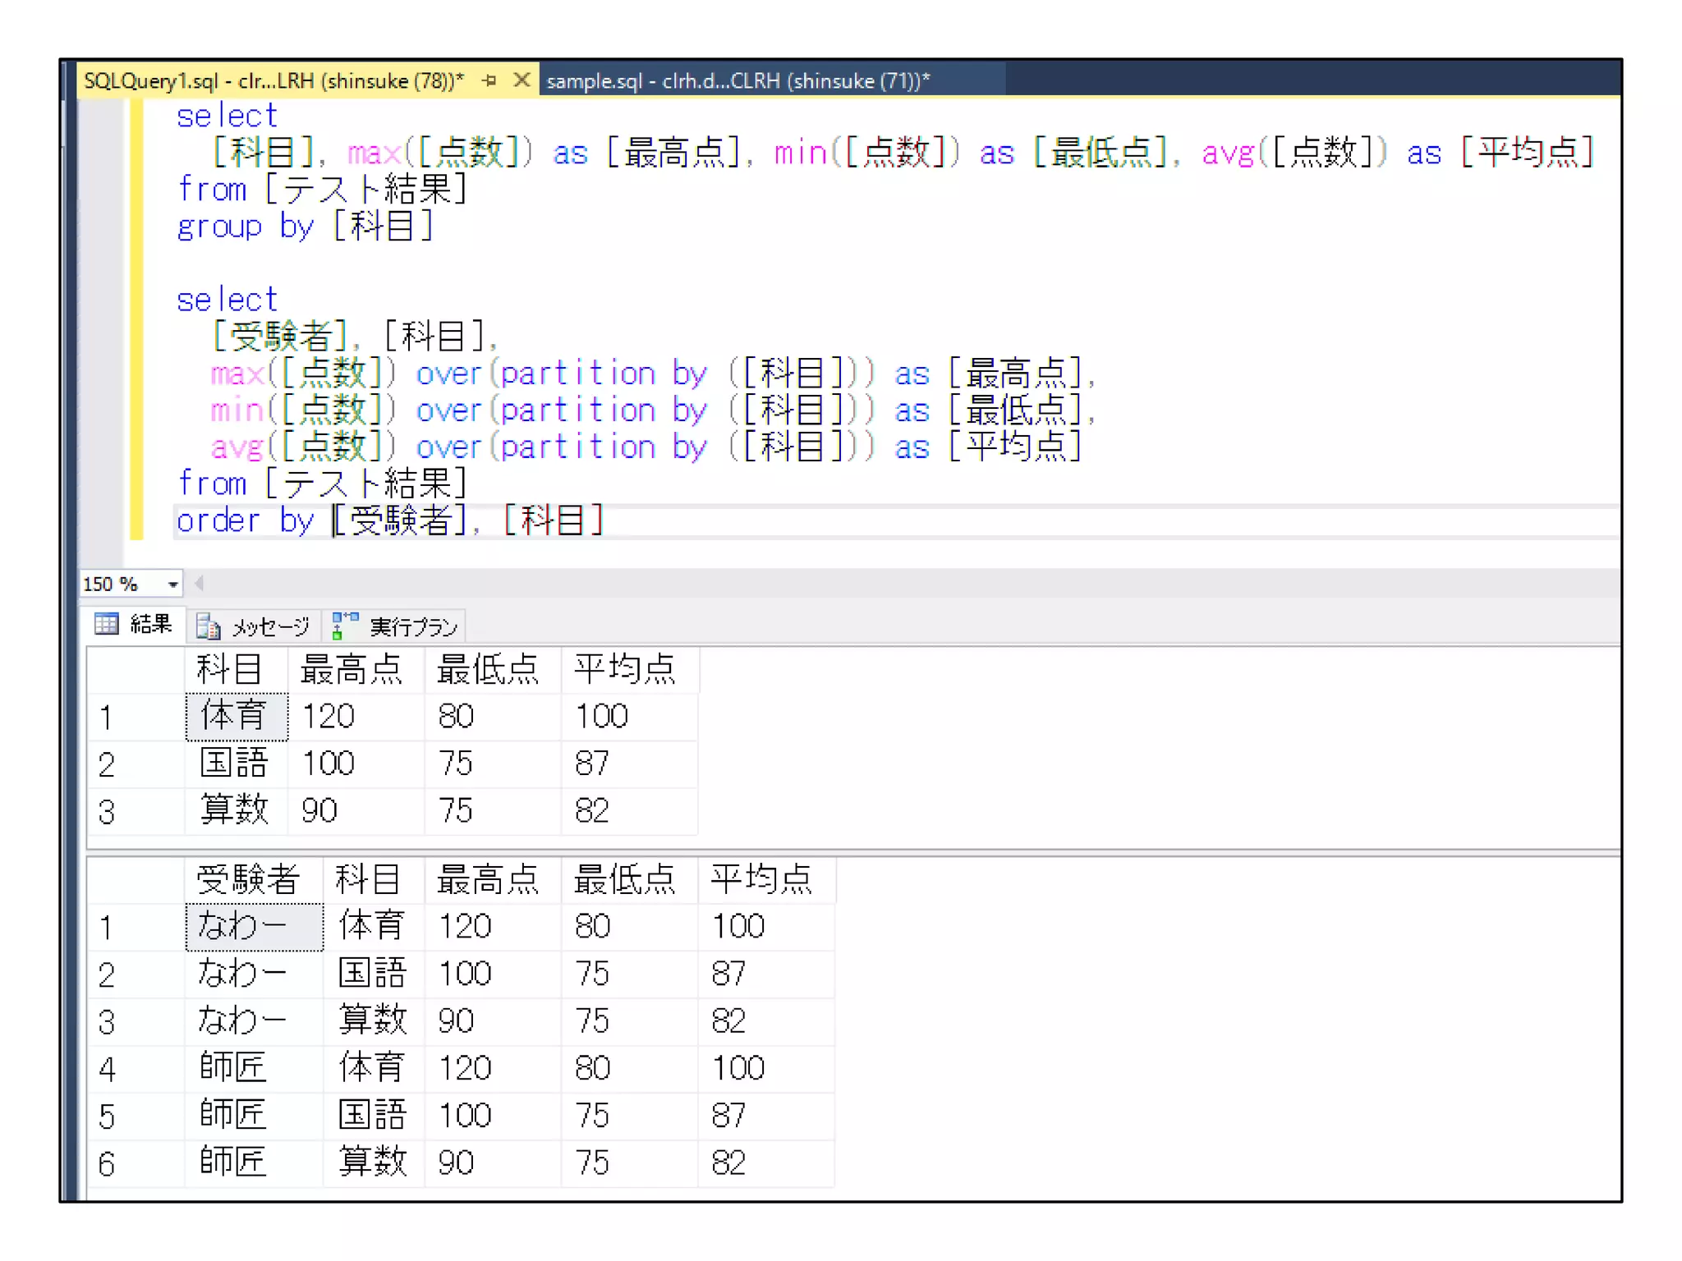Viewport: 1682px width, 1261px height.
Task: Click the message document icon
Action: coord(208,627)
